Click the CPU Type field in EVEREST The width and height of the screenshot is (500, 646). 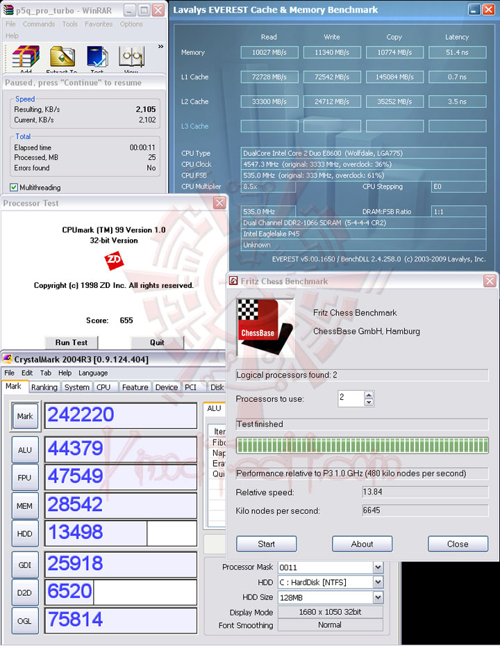tap(363, 153)
